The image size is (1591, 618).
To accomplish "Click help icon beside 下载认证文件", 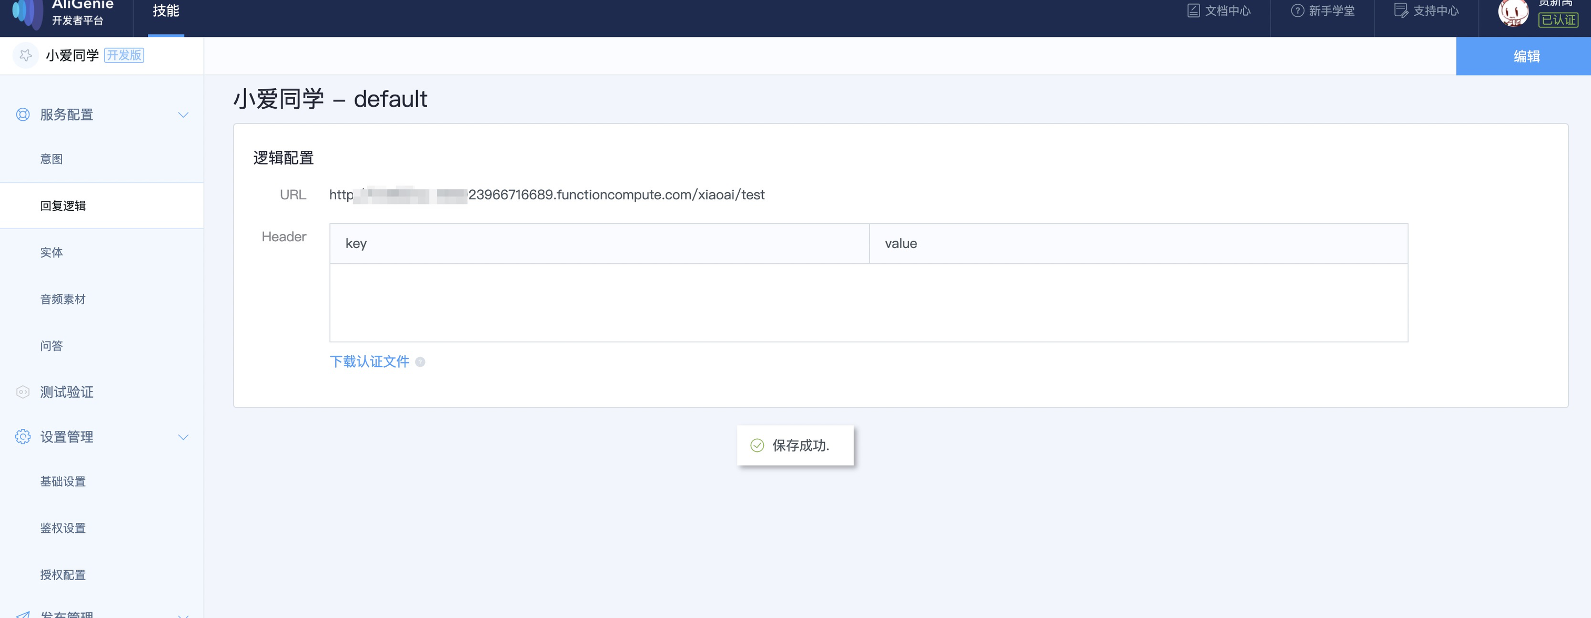I will pos(420,362).
